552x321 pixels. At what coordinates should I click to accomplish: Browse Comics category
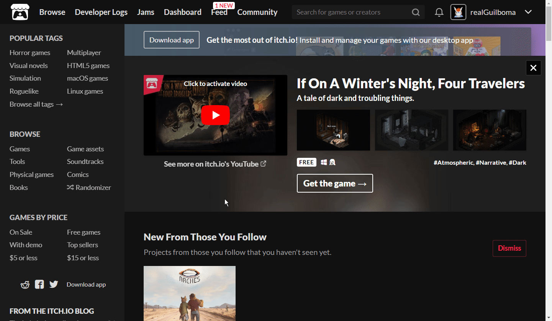78,175
